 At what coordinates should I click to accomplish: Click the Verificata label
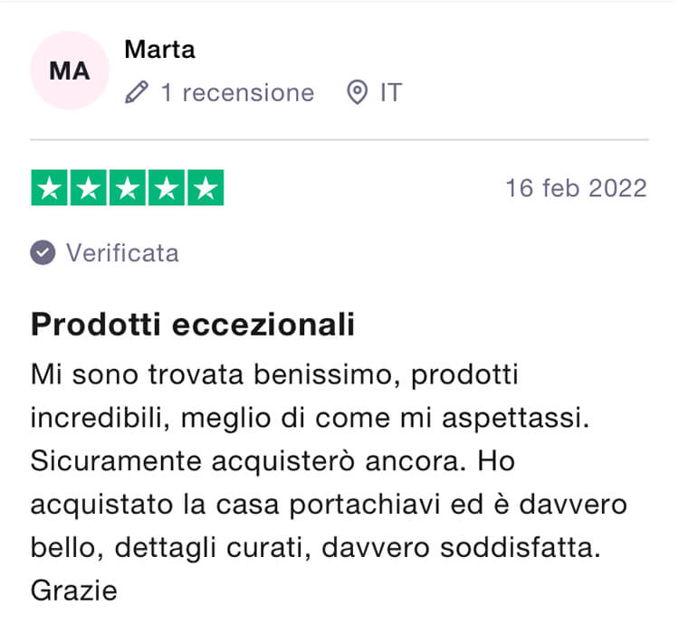tap(122, 252)
